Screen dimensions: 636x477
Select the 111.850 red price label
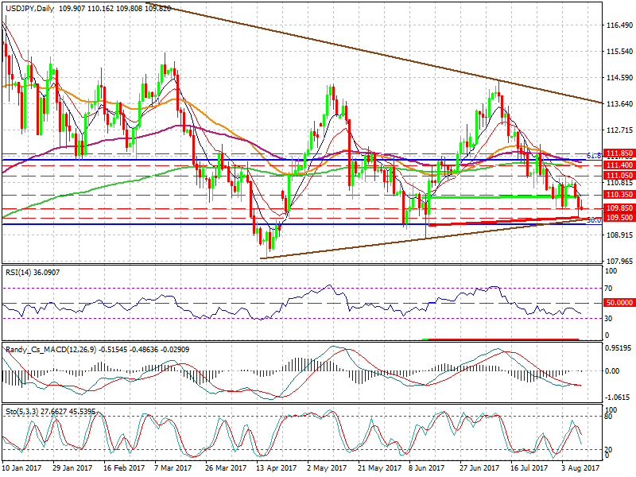point(618,153)
